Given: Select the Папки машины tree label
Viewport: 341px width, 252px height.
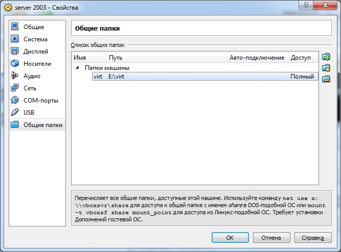Looking at the screenshot, I should click(107, 68).
